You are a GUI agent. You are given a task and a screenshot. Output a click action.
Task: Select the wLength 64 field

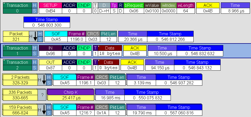point(186,8)
